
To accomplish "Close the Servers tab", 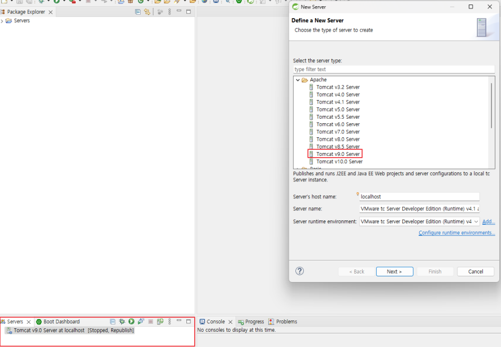I will click(29, 322).
